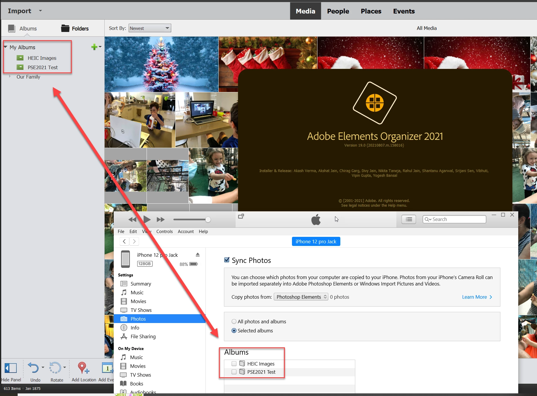This screenshot has width=537, height=396.
Task: Click iTunes mini player icon
Action: point(241,216)
